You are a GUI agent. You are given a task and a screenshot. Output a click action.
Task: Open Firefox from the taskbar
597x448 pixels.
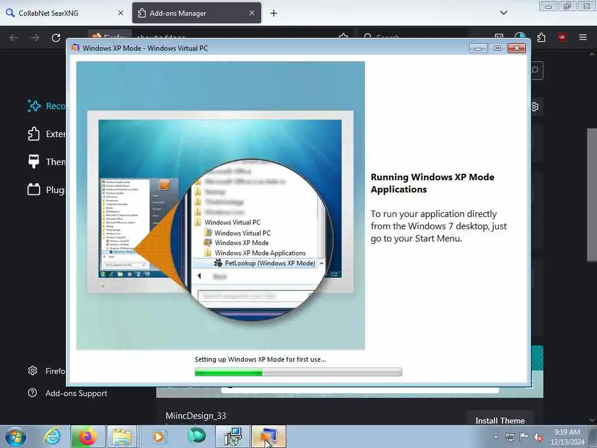tap(87, 436)
